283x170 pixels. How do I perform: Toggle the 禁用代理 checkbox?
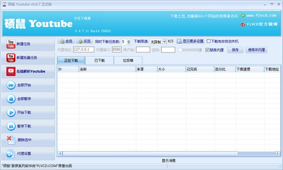coord(208,50)
